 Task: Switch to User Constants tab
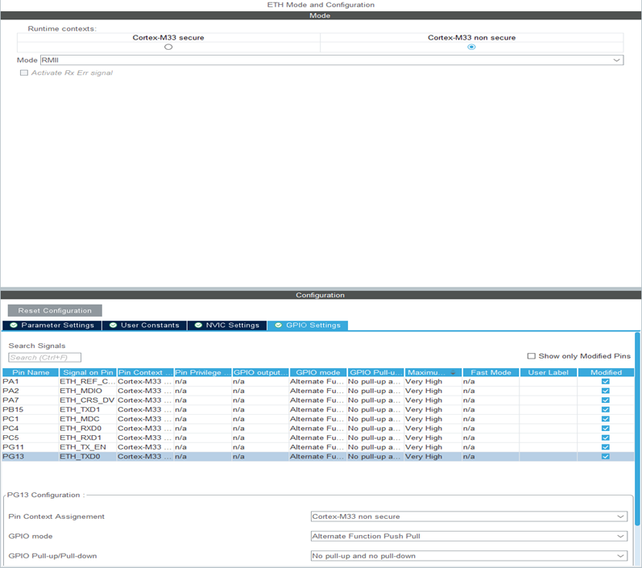144,325
